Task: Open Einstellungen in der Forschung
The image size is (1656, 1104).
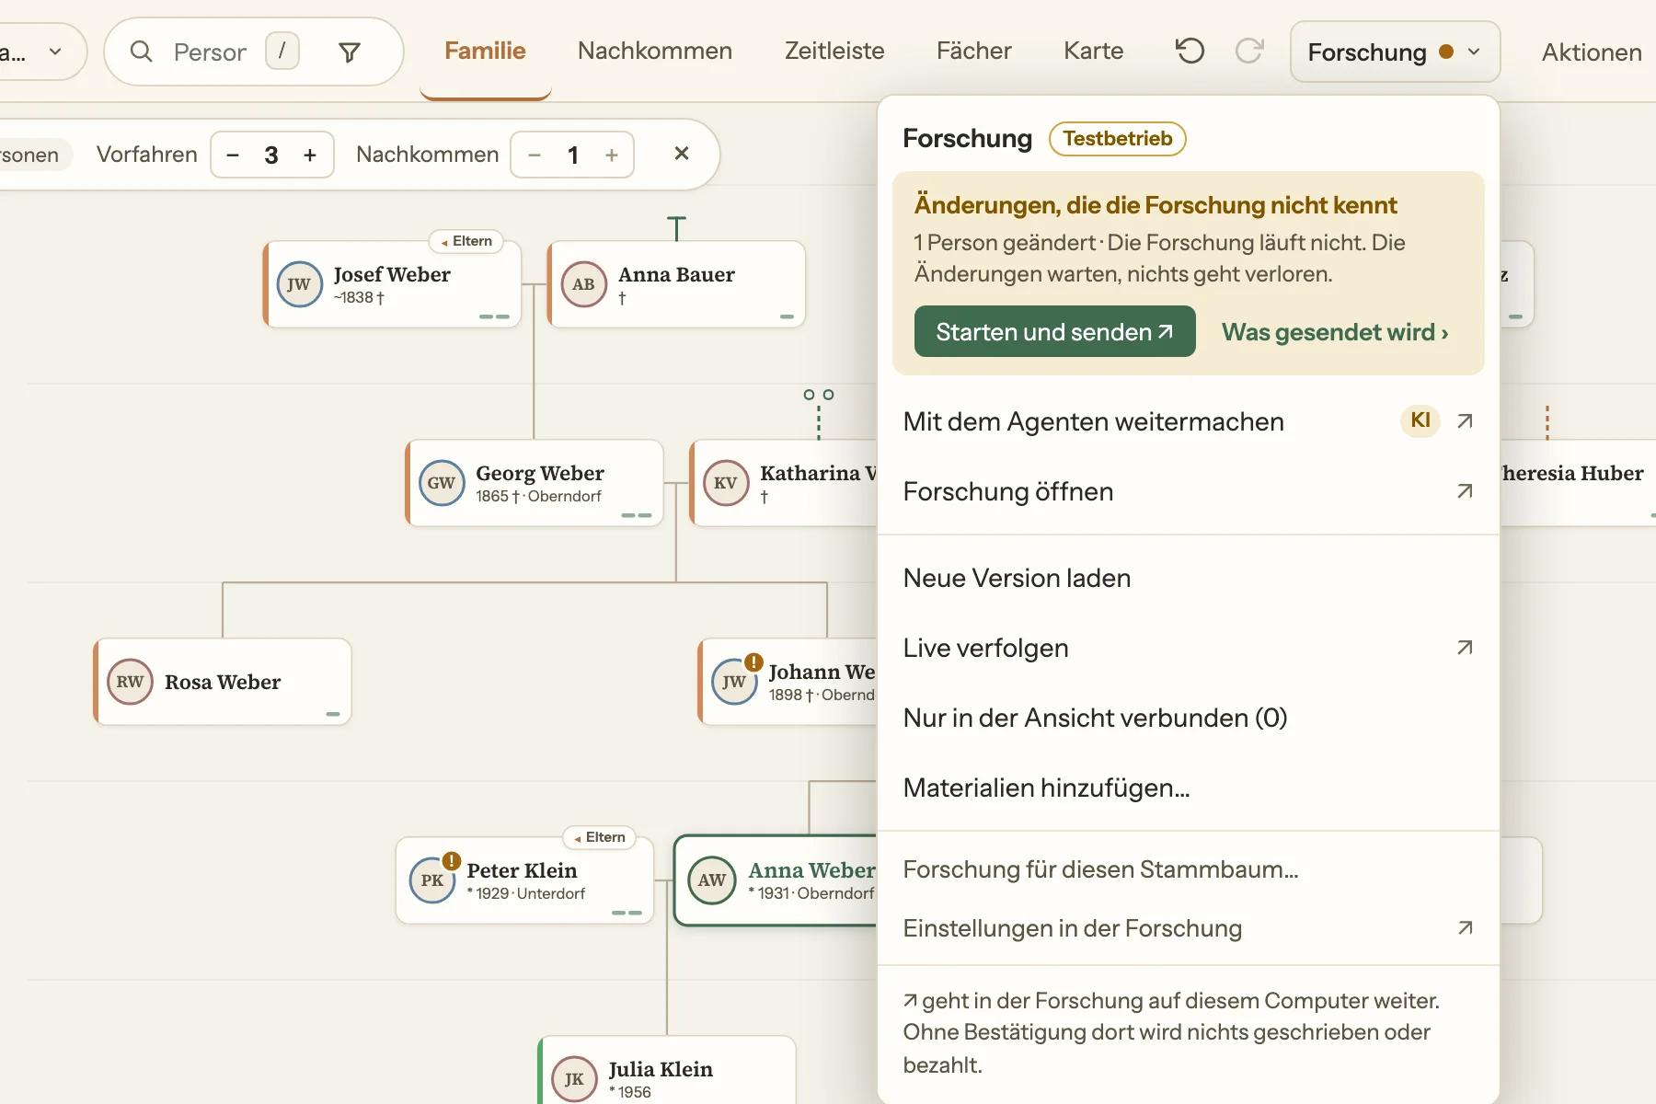Action: coord(1189,928)
